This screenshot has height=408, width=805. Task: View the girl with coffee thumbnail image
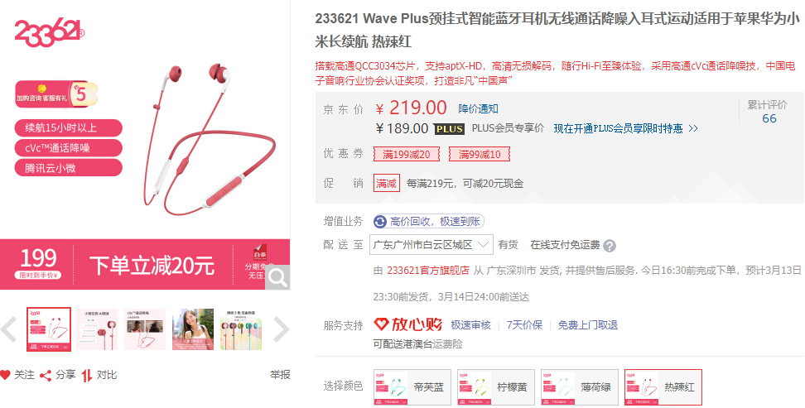pyautogui.click(x=192, y=329)
